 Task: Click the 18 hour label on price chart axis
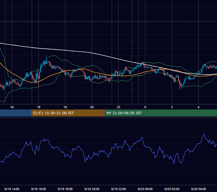(x=65, y=107)
